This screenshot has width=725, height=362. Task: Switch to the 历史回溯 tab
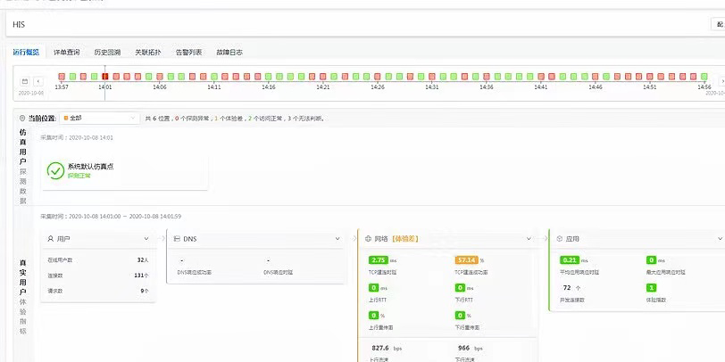[107, 53]
